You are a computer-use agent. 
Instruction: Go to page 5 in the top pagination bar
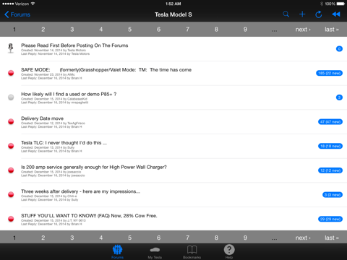[129, 30]
